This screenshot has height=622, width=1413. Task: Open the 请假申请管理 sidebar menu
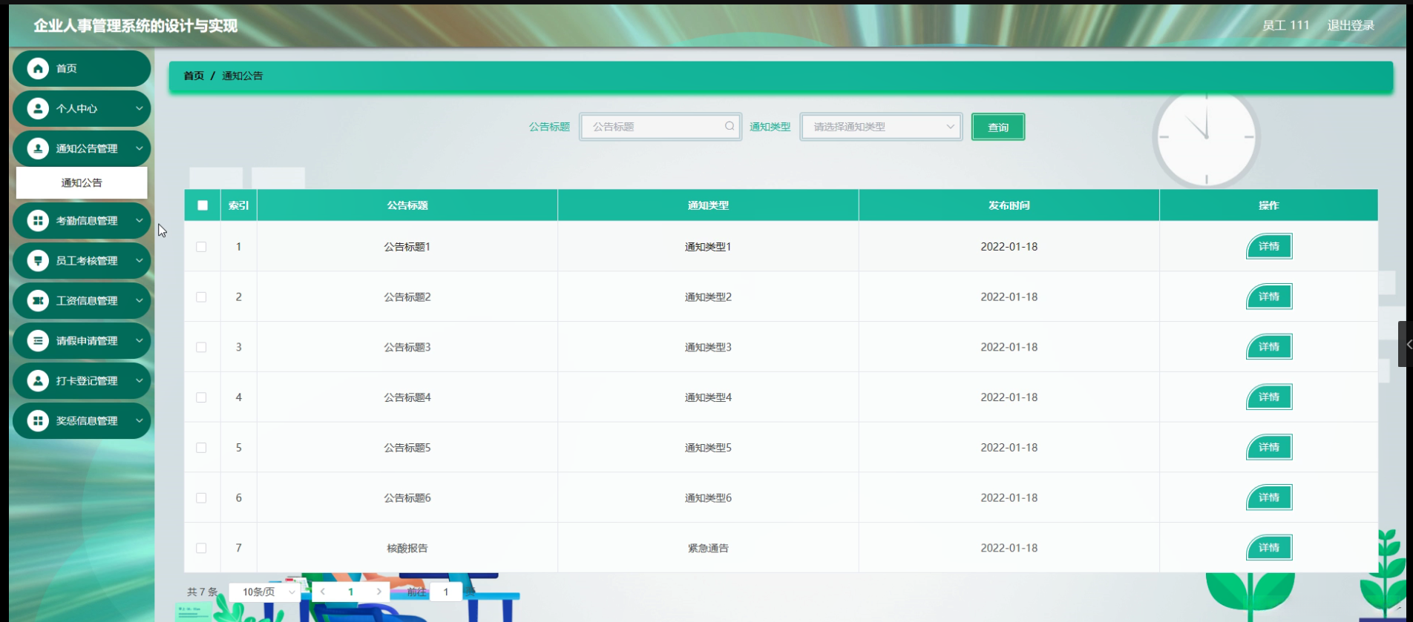tap(82, 340)
